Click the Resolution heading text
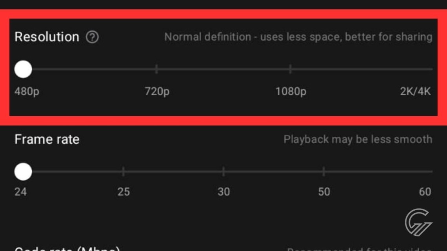 [x=47, y=37]
